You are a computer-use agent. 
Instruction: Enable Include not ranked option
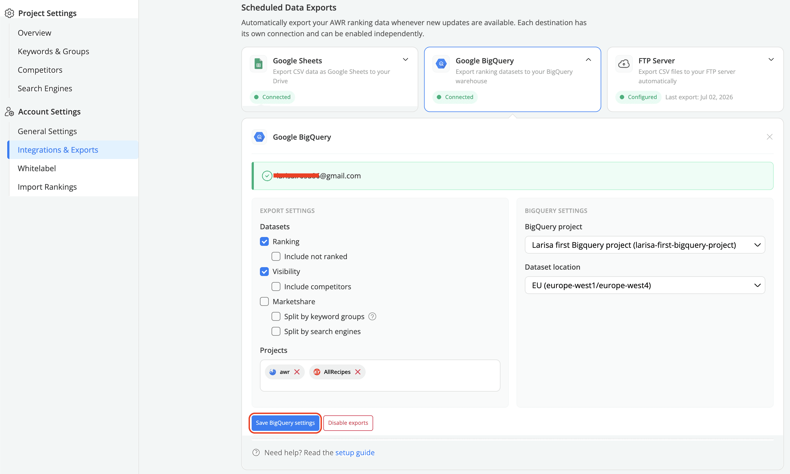coord(276,256)
